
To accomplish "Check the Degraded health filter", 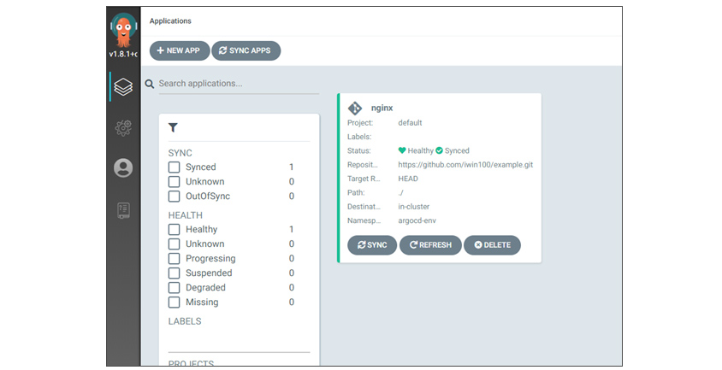I will coord(174,288).
